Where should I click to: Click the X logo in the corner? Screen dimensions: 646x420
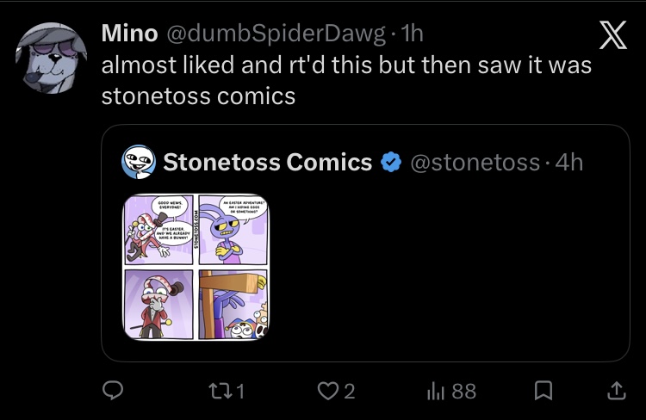(612, 39)
